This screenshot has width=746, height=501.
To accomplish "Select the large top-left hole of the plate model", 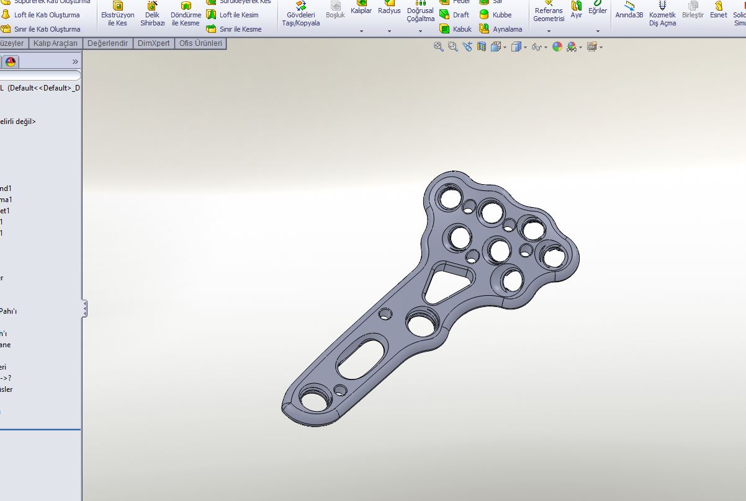I will (x=449, y=198).
